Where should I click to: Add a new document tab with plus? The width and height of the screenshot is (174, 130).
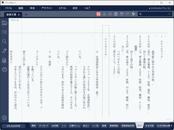[x=26, y=14]
